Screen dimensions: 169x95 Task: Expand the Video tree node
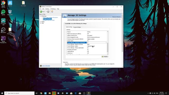tap(41, 23)
